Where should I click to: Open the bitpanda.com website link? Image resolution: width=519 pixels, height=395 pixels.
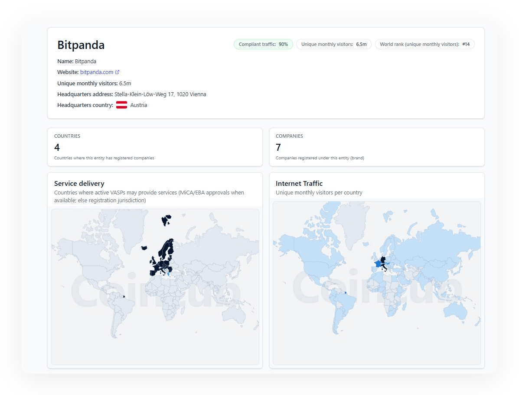tap(96, 72)
